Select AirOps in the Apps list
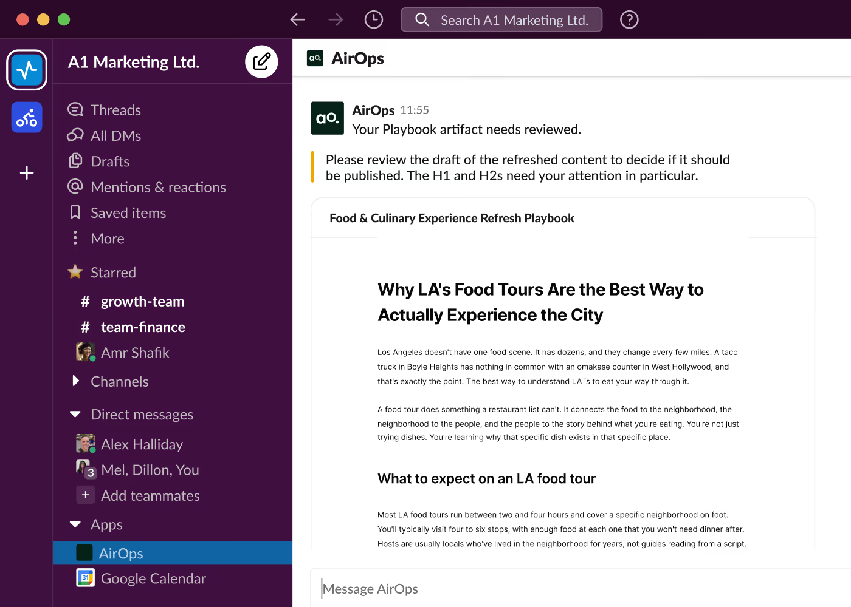 (x=173, y=553)
